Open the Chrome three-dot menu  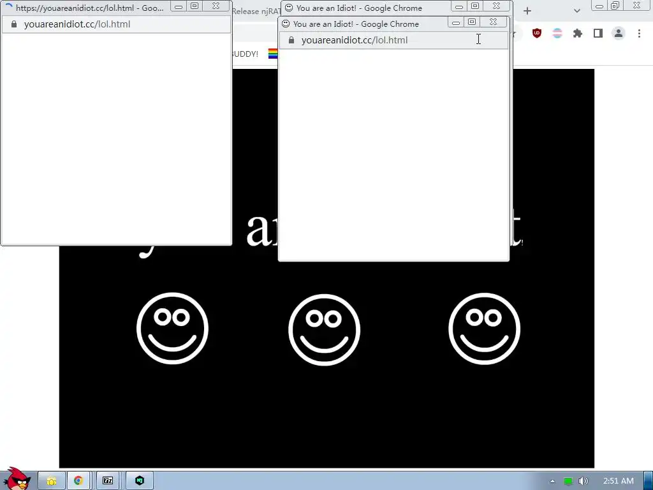coord(639,33)
